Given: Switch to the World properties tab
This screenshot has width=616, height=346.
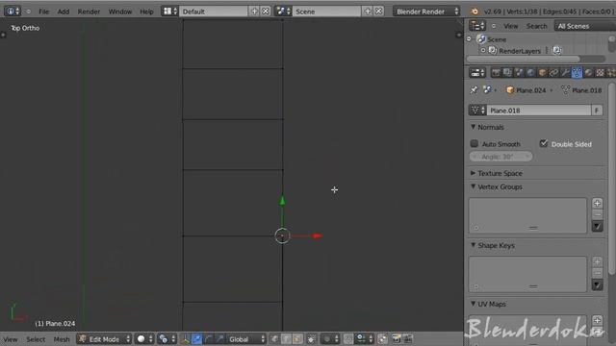Looking at the screenshot, I should pos(530,73).
